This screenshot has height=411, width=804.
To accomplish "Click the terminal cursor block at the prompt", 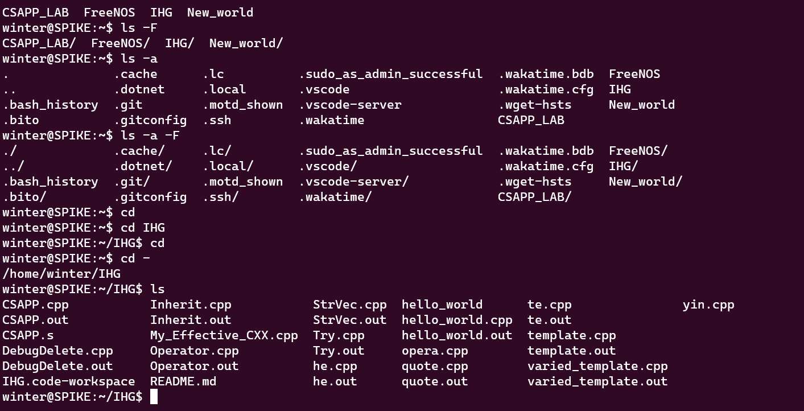I will click(x=154, y=397).
